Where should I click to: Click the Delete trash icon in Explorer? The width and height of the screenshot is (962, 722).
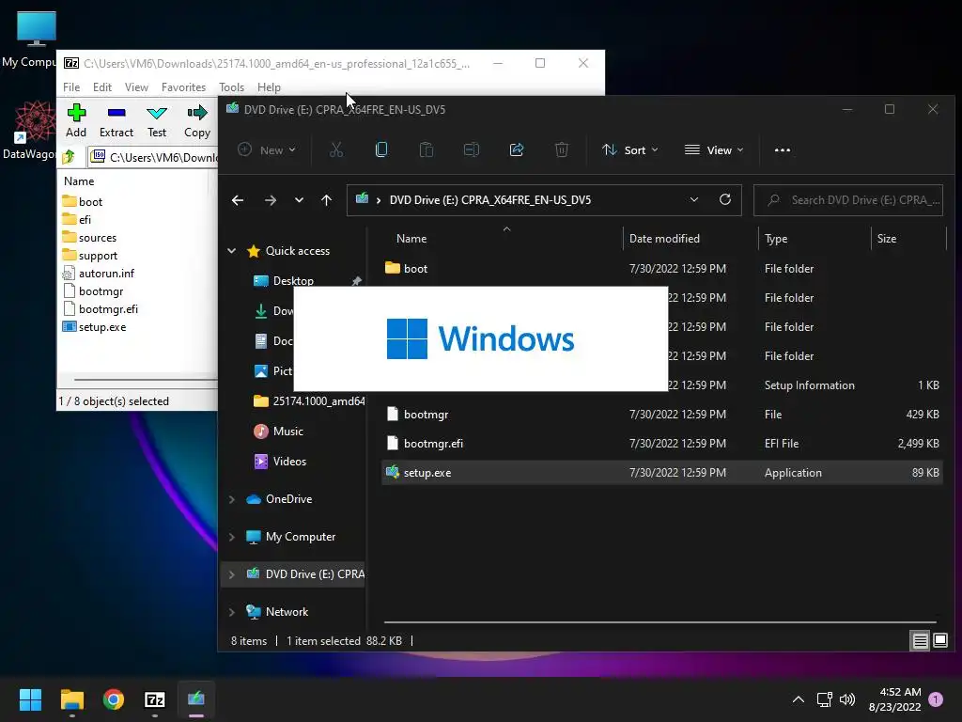pyautogui.click(x=562, y=149)
